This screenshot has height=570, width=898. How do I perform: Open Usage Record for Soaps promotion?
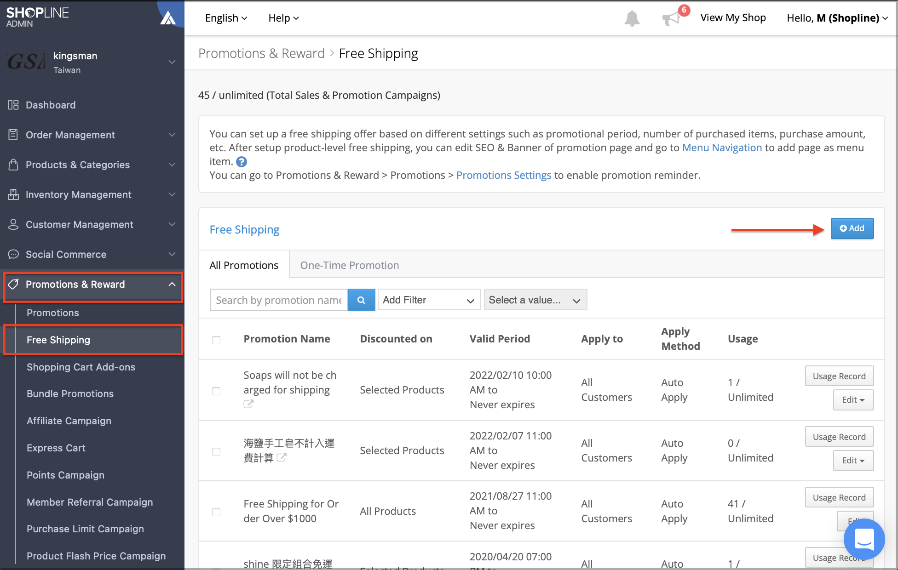(x=839, y=376)
